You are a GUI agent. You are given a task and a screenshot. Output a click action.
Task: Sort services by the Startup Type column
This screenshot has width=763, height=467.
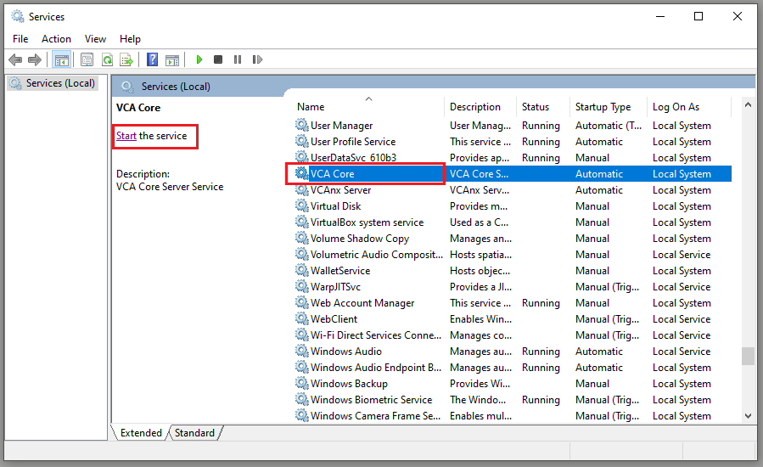click(603, 107)
